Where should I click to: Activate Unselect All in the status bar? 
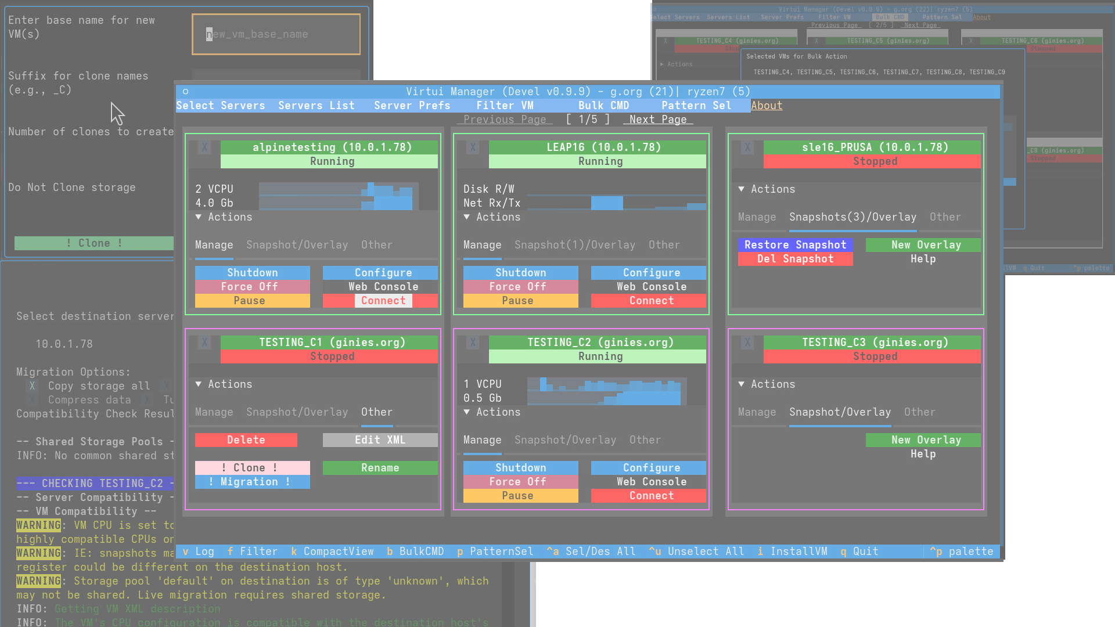coord(697,551)
